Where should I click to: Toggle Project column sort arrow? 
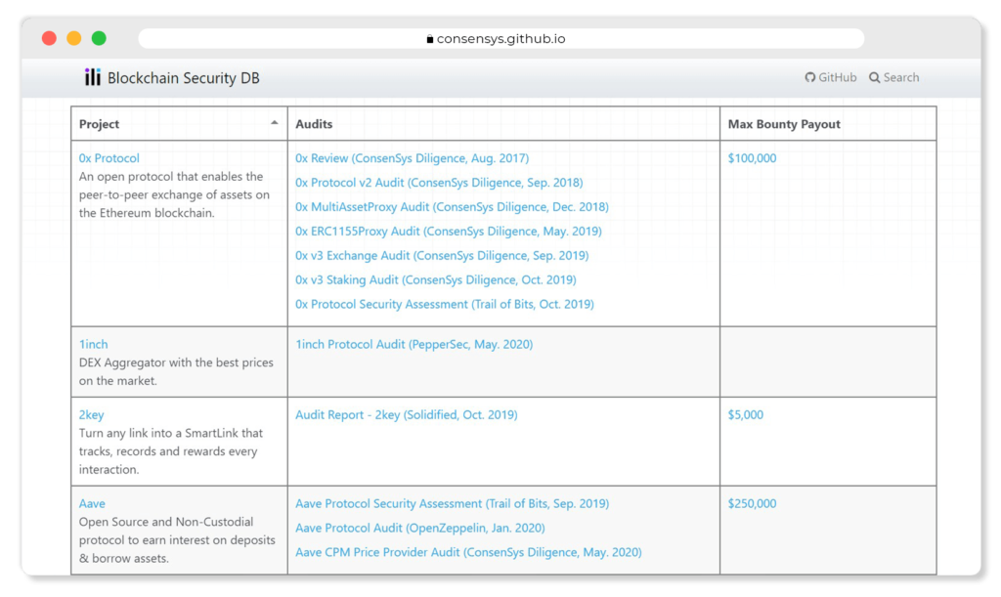pos(275,122)
